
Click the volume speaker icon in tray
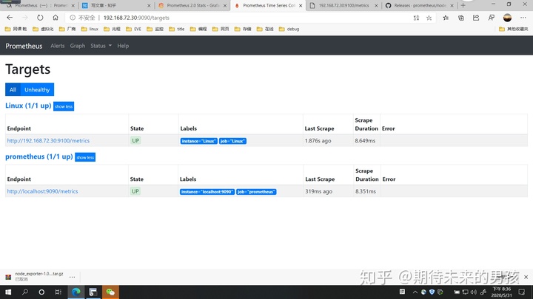pos(474,292)
